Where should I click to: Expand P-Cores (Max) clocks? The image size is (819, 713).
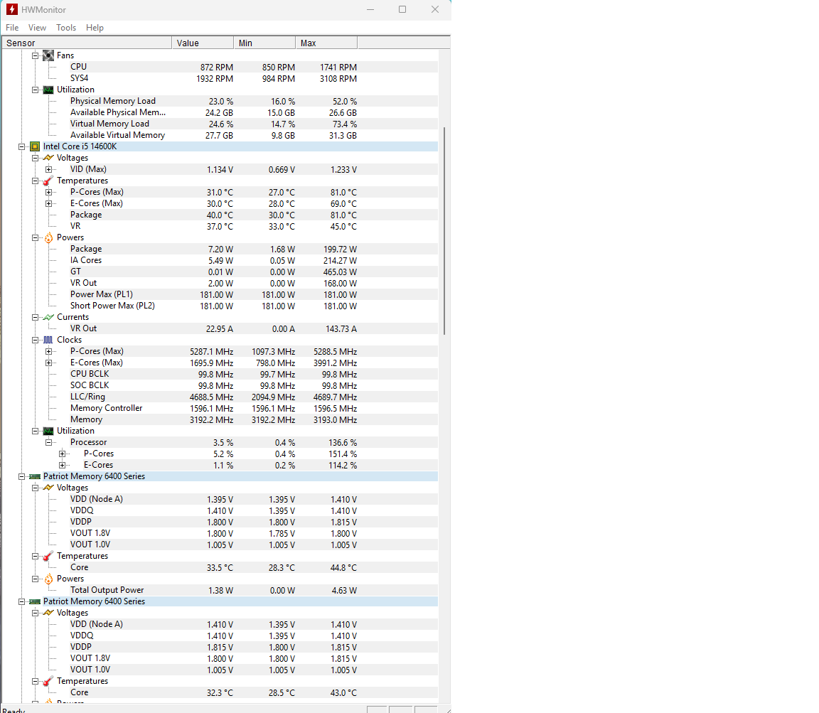(48, 352)
